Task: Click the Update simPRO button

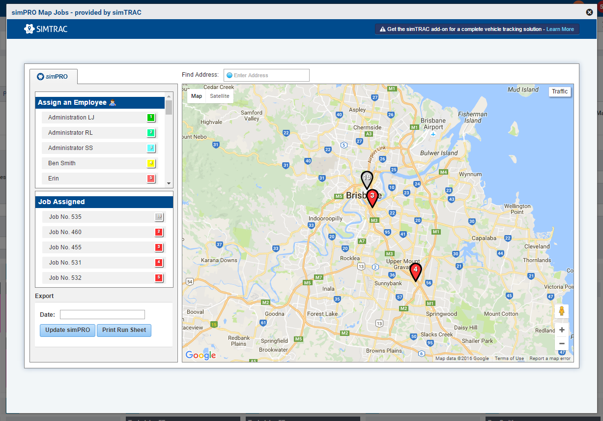Action: coord(68,330)
